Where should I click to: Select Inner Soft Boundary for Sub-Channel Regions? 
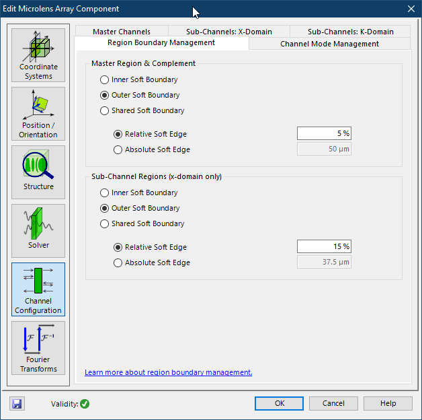coord(138,193)
